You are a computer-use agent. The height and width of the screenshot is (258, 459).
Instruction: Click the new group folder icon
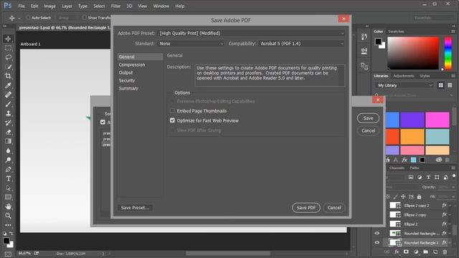click(425, 252)
